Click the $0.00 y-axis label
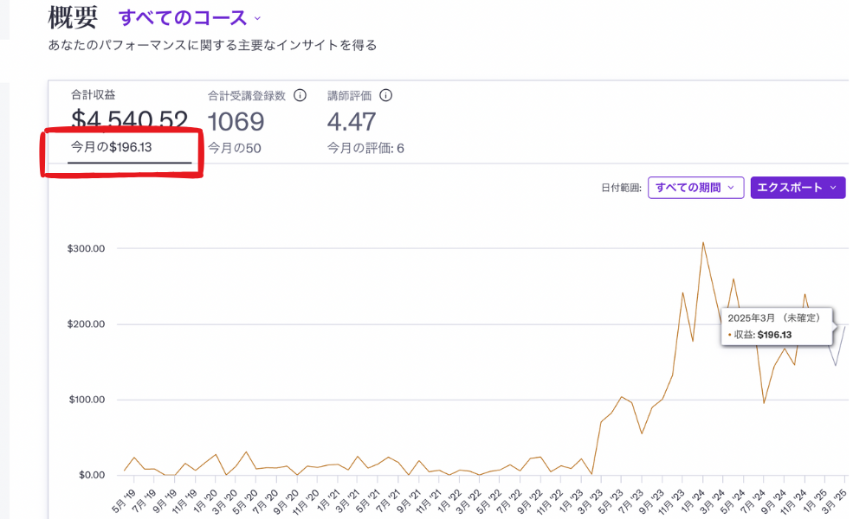This screenshot has height=519, width=866. pos(89,475)
